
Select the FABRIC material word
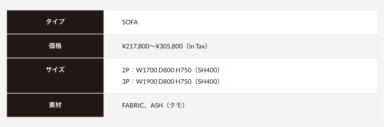(x=132, y=105)
